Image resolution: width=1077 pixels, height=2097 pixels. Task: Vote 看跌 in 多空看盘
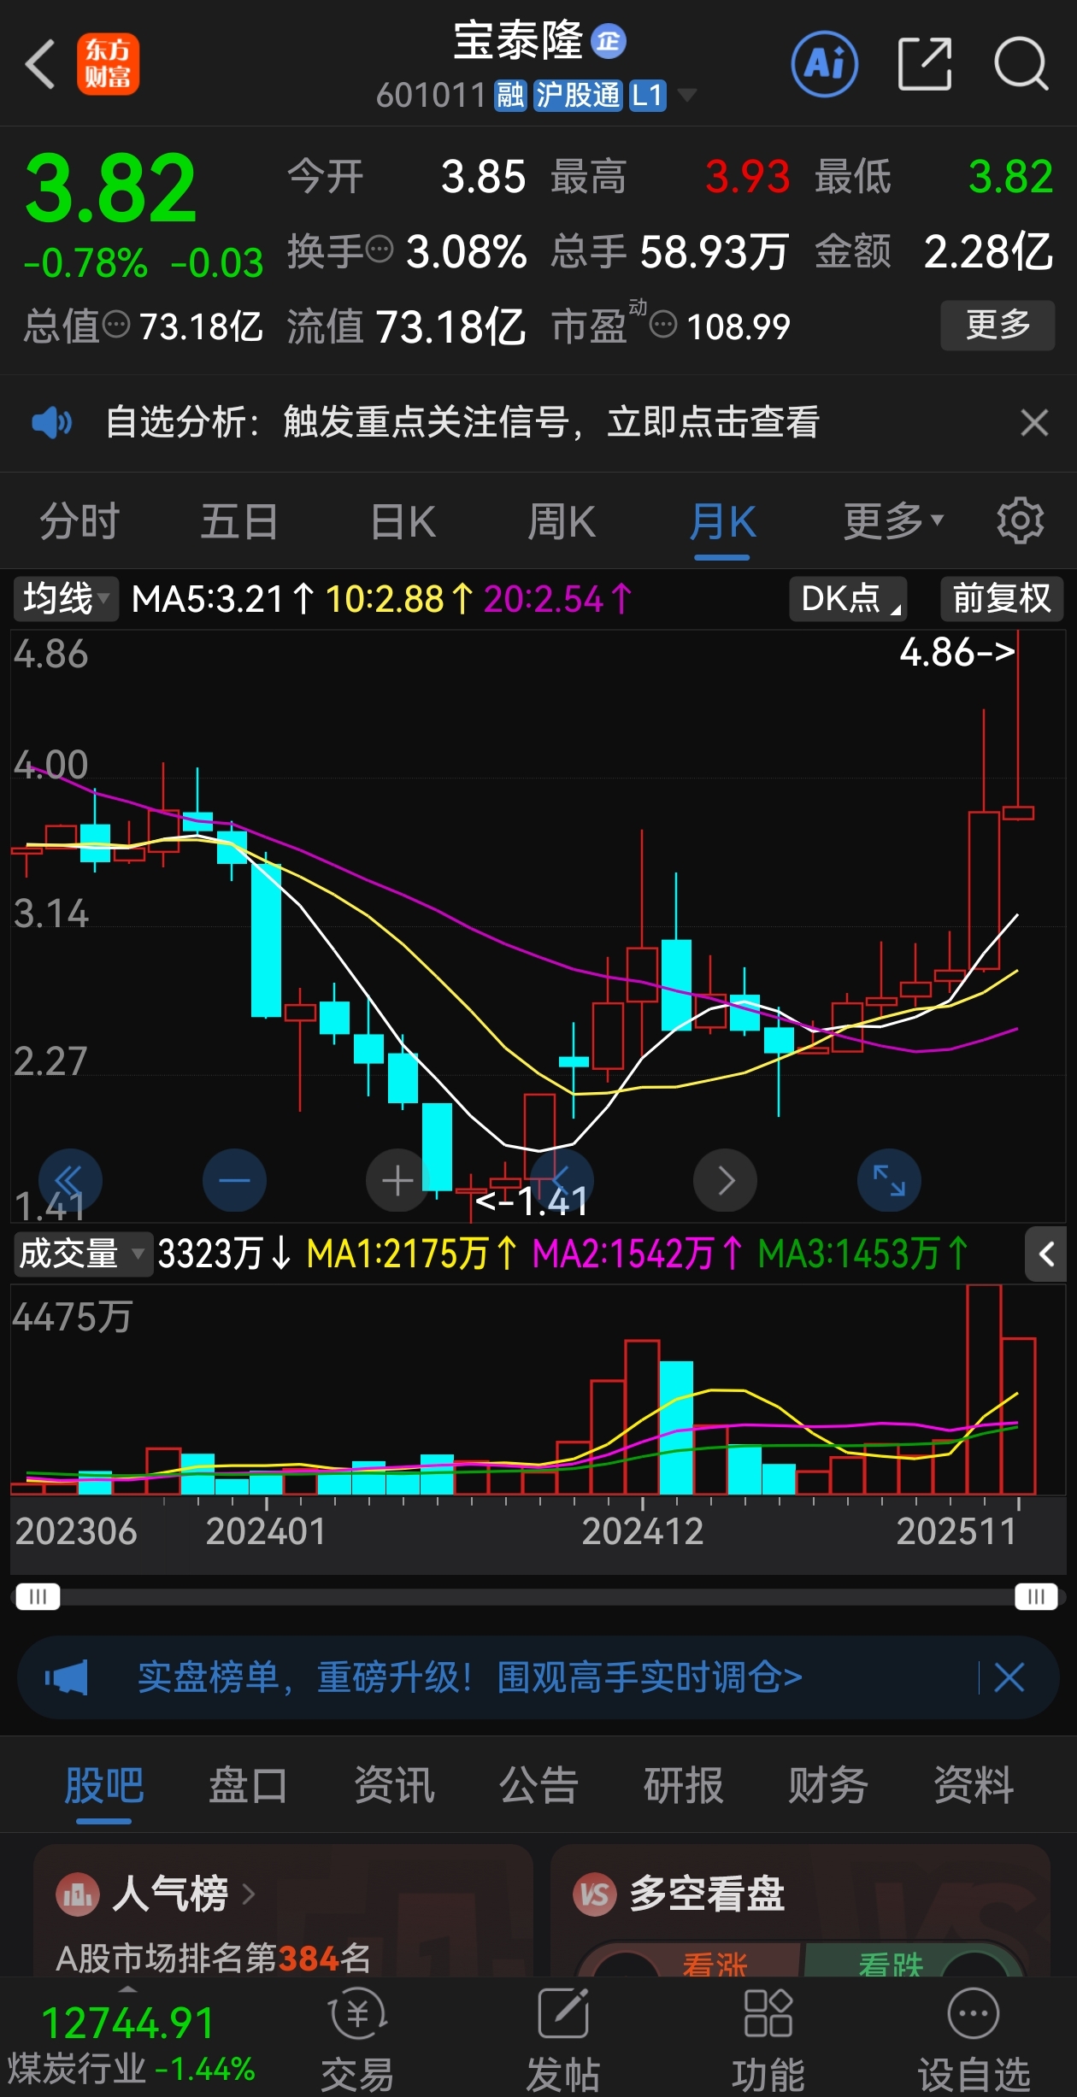pyautogui.click(x=891, y=1963)
